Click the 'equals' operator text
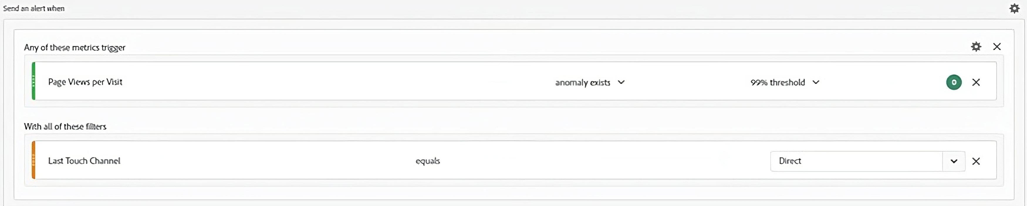The height and width of the screenshot is (206, 1027). [x=428, y=161]
